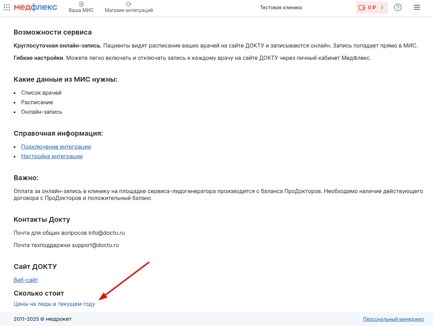Click the Ваша МИС arrow icon
Viewport: 433px width, 326px height.
[81, 4]
